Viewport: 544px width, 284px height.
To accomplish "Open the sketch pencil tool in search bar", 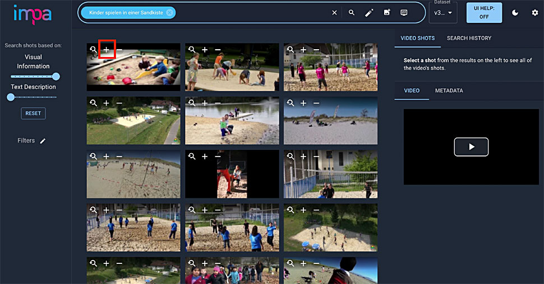I will pyautogui.click(x=369, y=13).
